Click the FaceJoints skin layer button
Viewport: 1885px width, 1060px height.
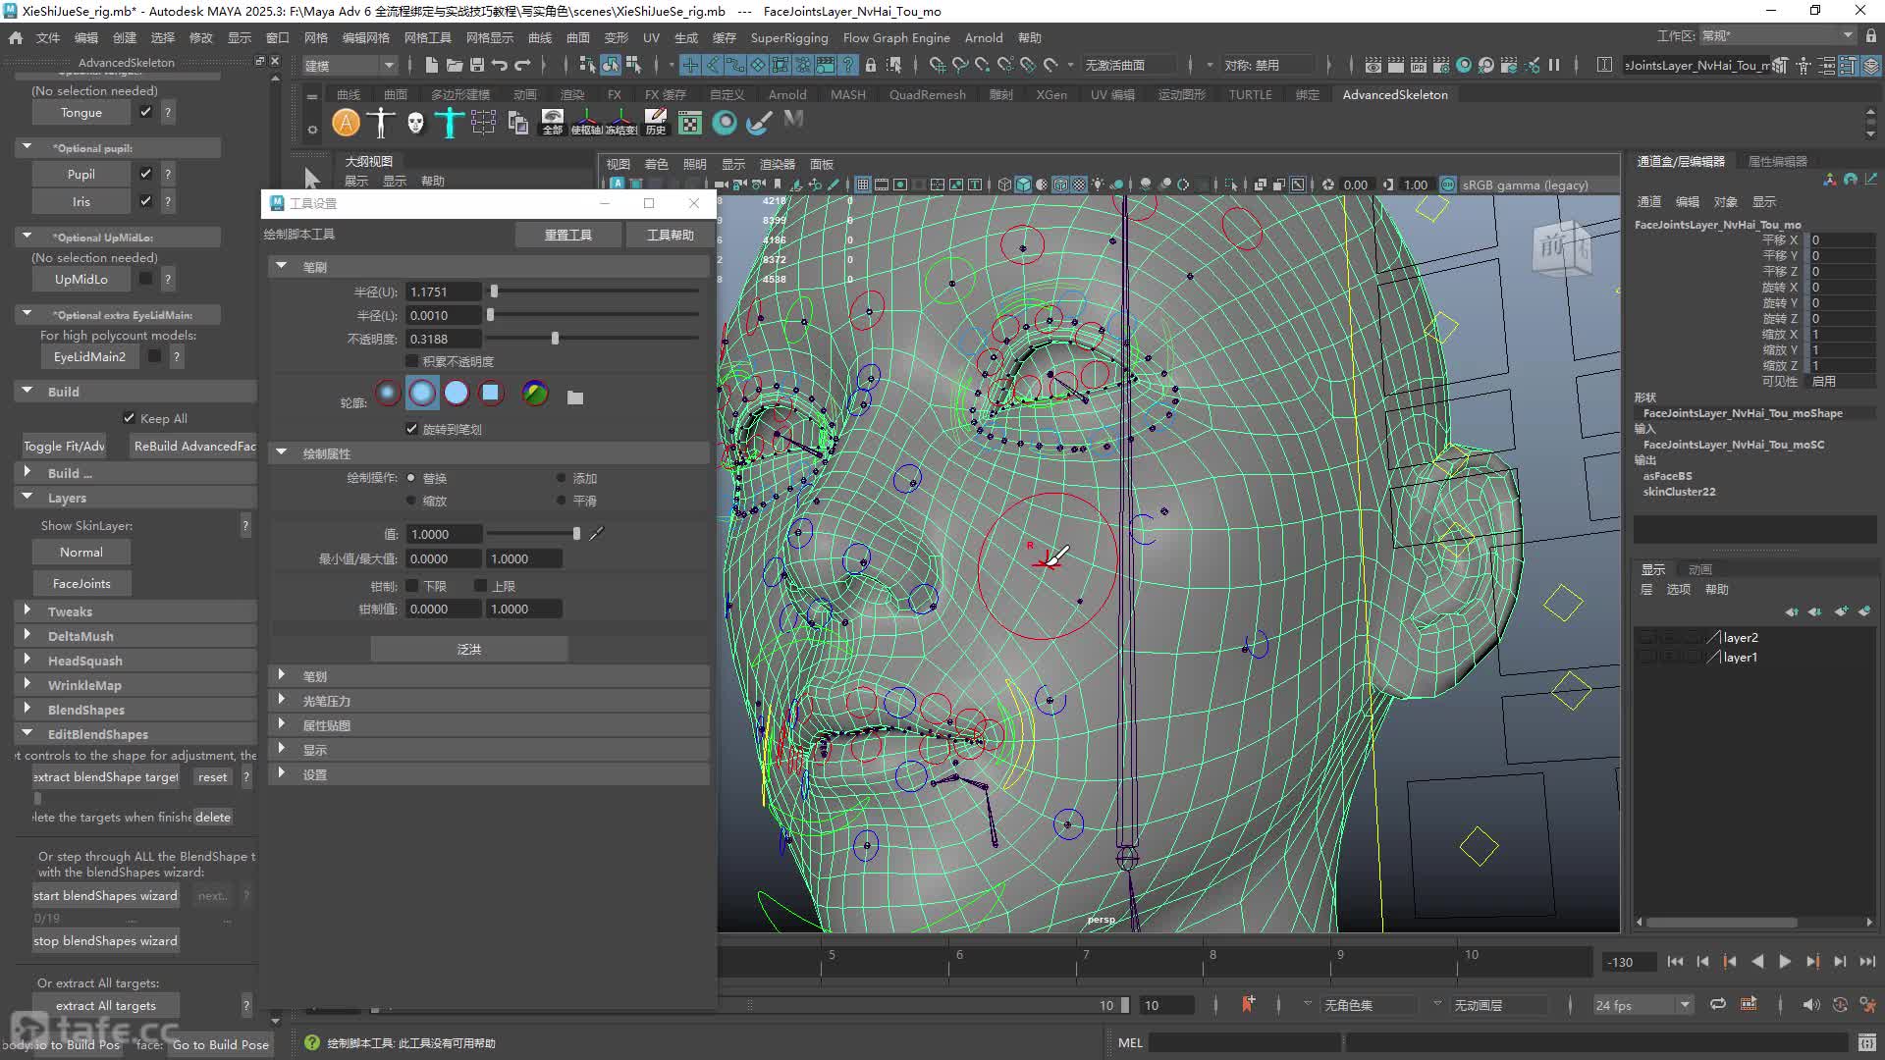[81, 583]
